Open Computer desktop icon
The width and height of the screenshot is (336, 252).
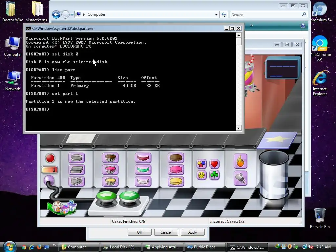pos(13,47)
